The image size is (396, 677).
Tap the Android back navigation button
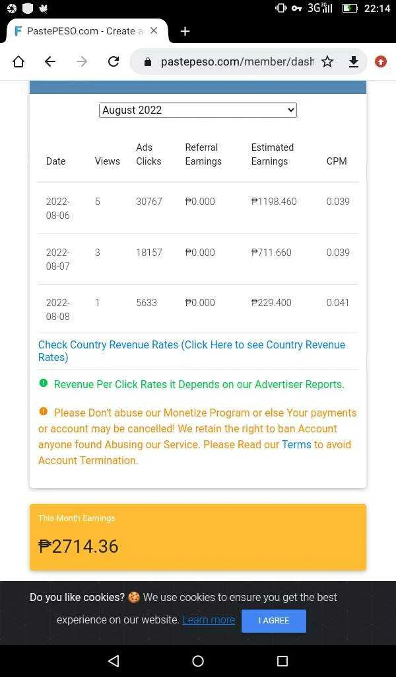tap(114, 660)
